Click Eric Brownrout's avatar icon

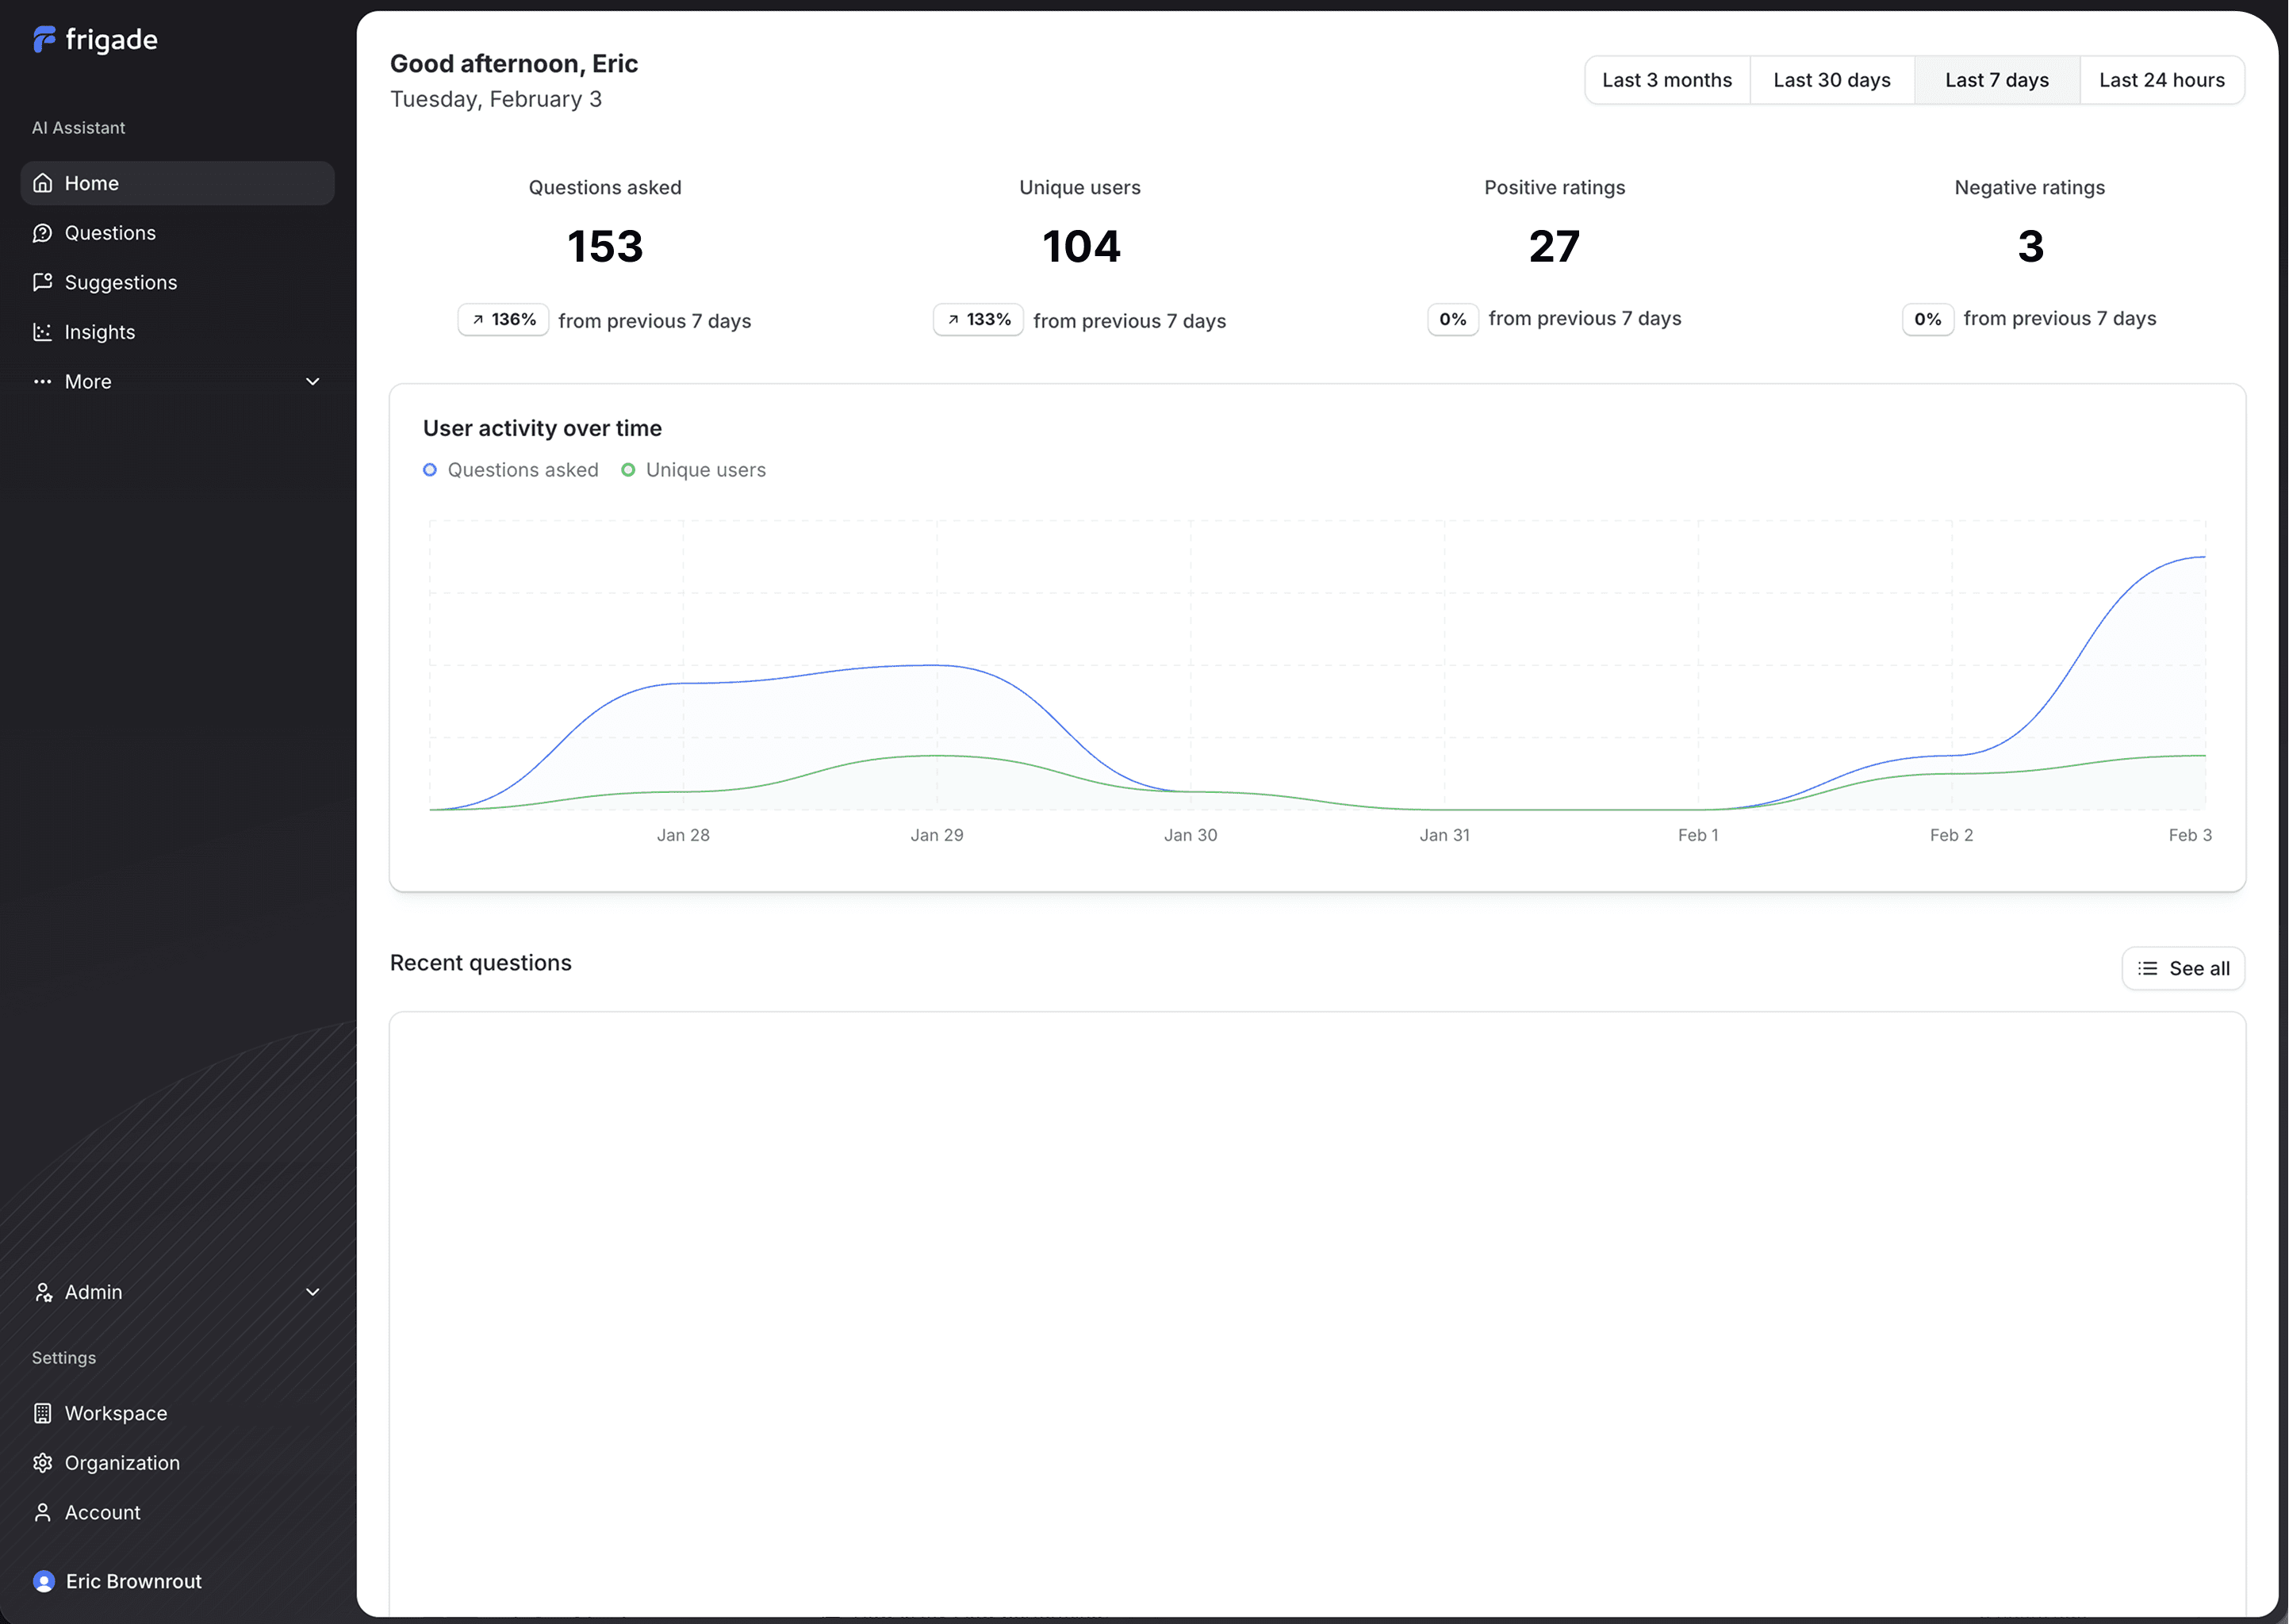[44, 1581]
